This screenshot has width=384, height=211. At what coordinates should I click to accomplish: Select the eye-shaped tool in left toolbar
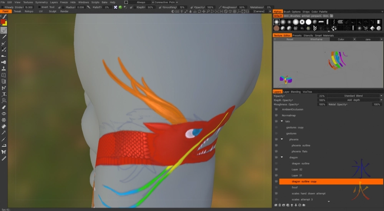click(4, 114)
